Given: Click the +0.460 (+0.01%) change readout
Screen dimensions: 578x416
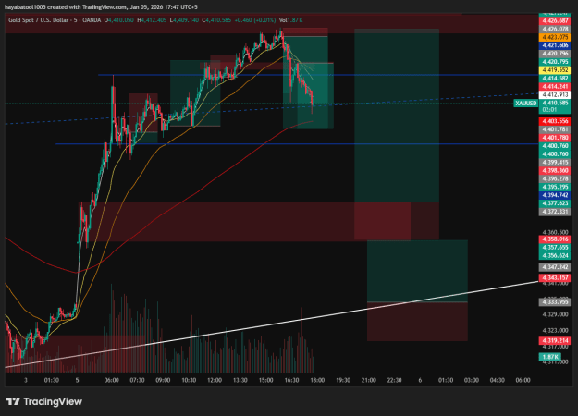Looking at the screenshot, I should (254, 20).
